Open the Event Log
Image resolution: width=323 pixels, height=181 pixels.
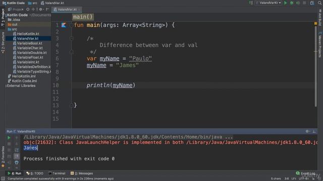coord(305,173)
